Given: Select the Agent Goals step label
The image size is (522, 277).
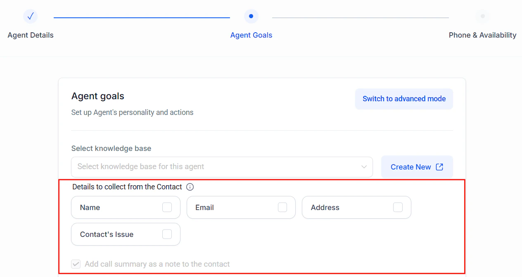Looking at the screenshot, I should [251, 35].
